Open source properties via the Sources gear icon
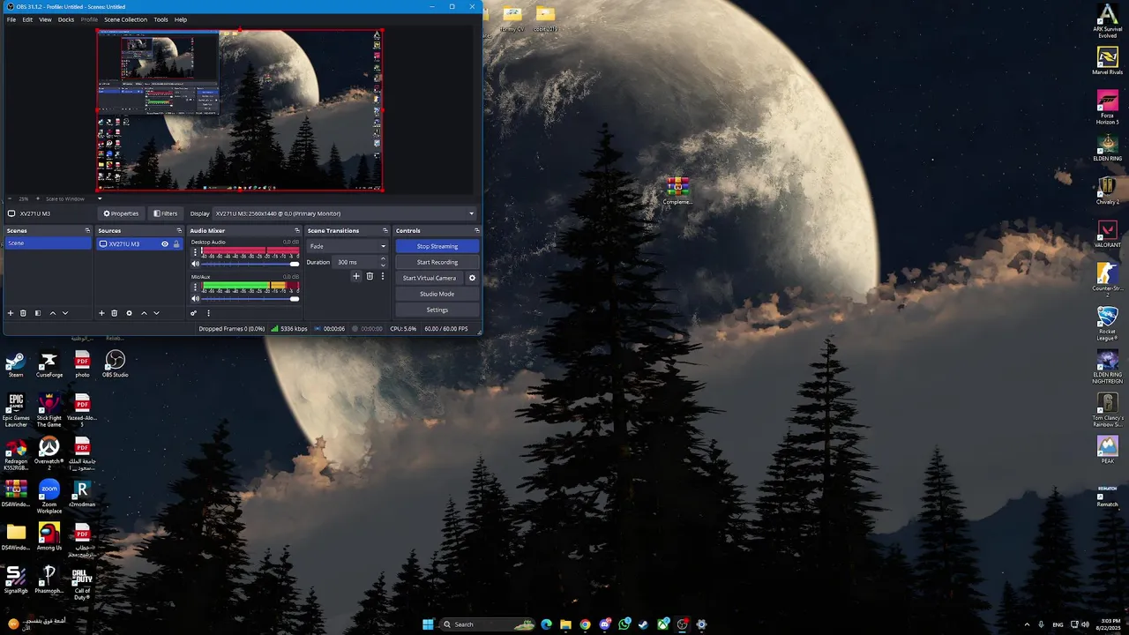This screenshot has width=1129, height=635. (129, 313)
